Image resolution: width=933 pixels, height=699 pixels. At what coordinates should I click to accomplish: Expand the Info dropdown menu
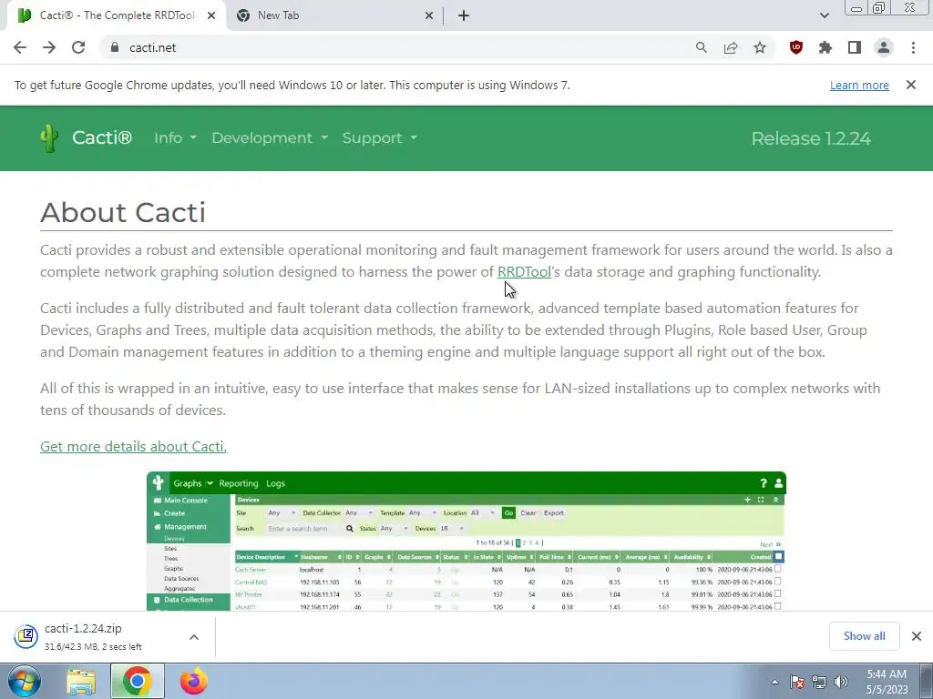tap(175, 138)
